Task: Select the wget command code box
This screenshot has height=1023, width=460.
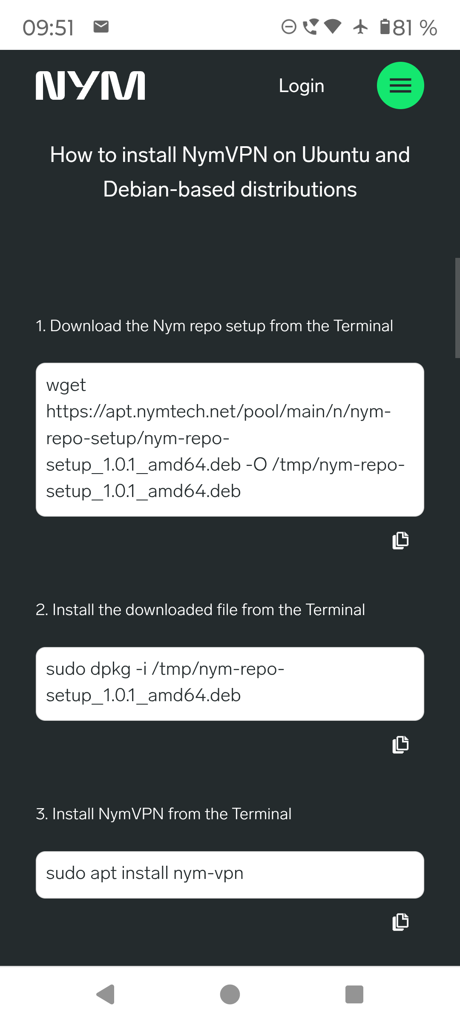Action: (230, 439)
